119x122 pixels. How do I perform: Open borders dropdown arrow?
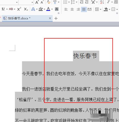pos(117,9)
